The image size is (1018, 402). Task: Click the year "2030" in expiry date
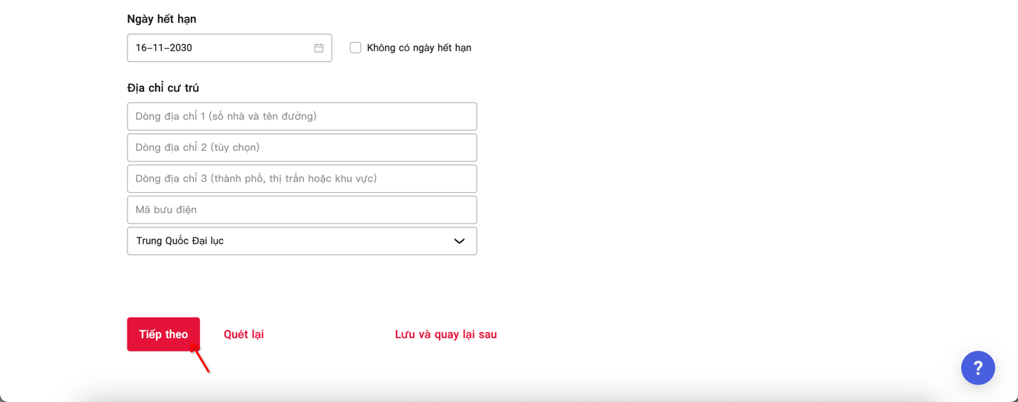click(180, 48)
